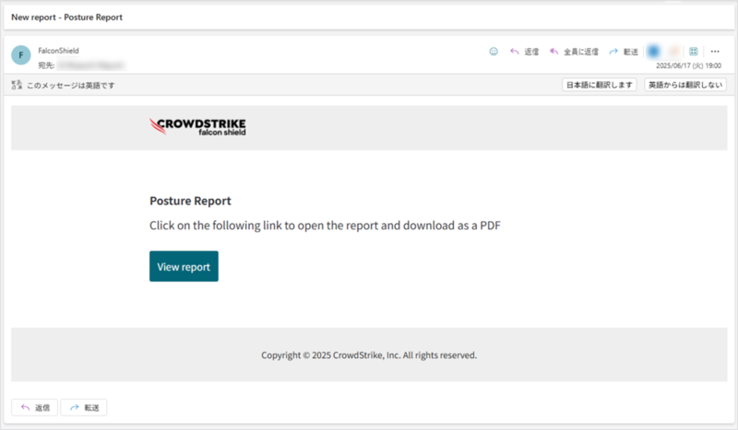Click the Posture Report heading
Viewport: 738px width, 430px height.
coord(190,201)
